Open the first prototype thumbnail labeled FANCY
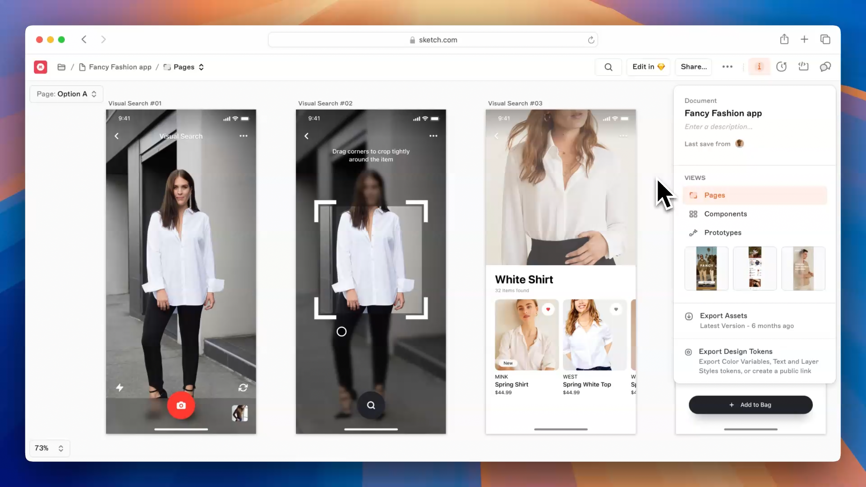The image size is (866, 487). pyautogui.click(x=706, y=268)
